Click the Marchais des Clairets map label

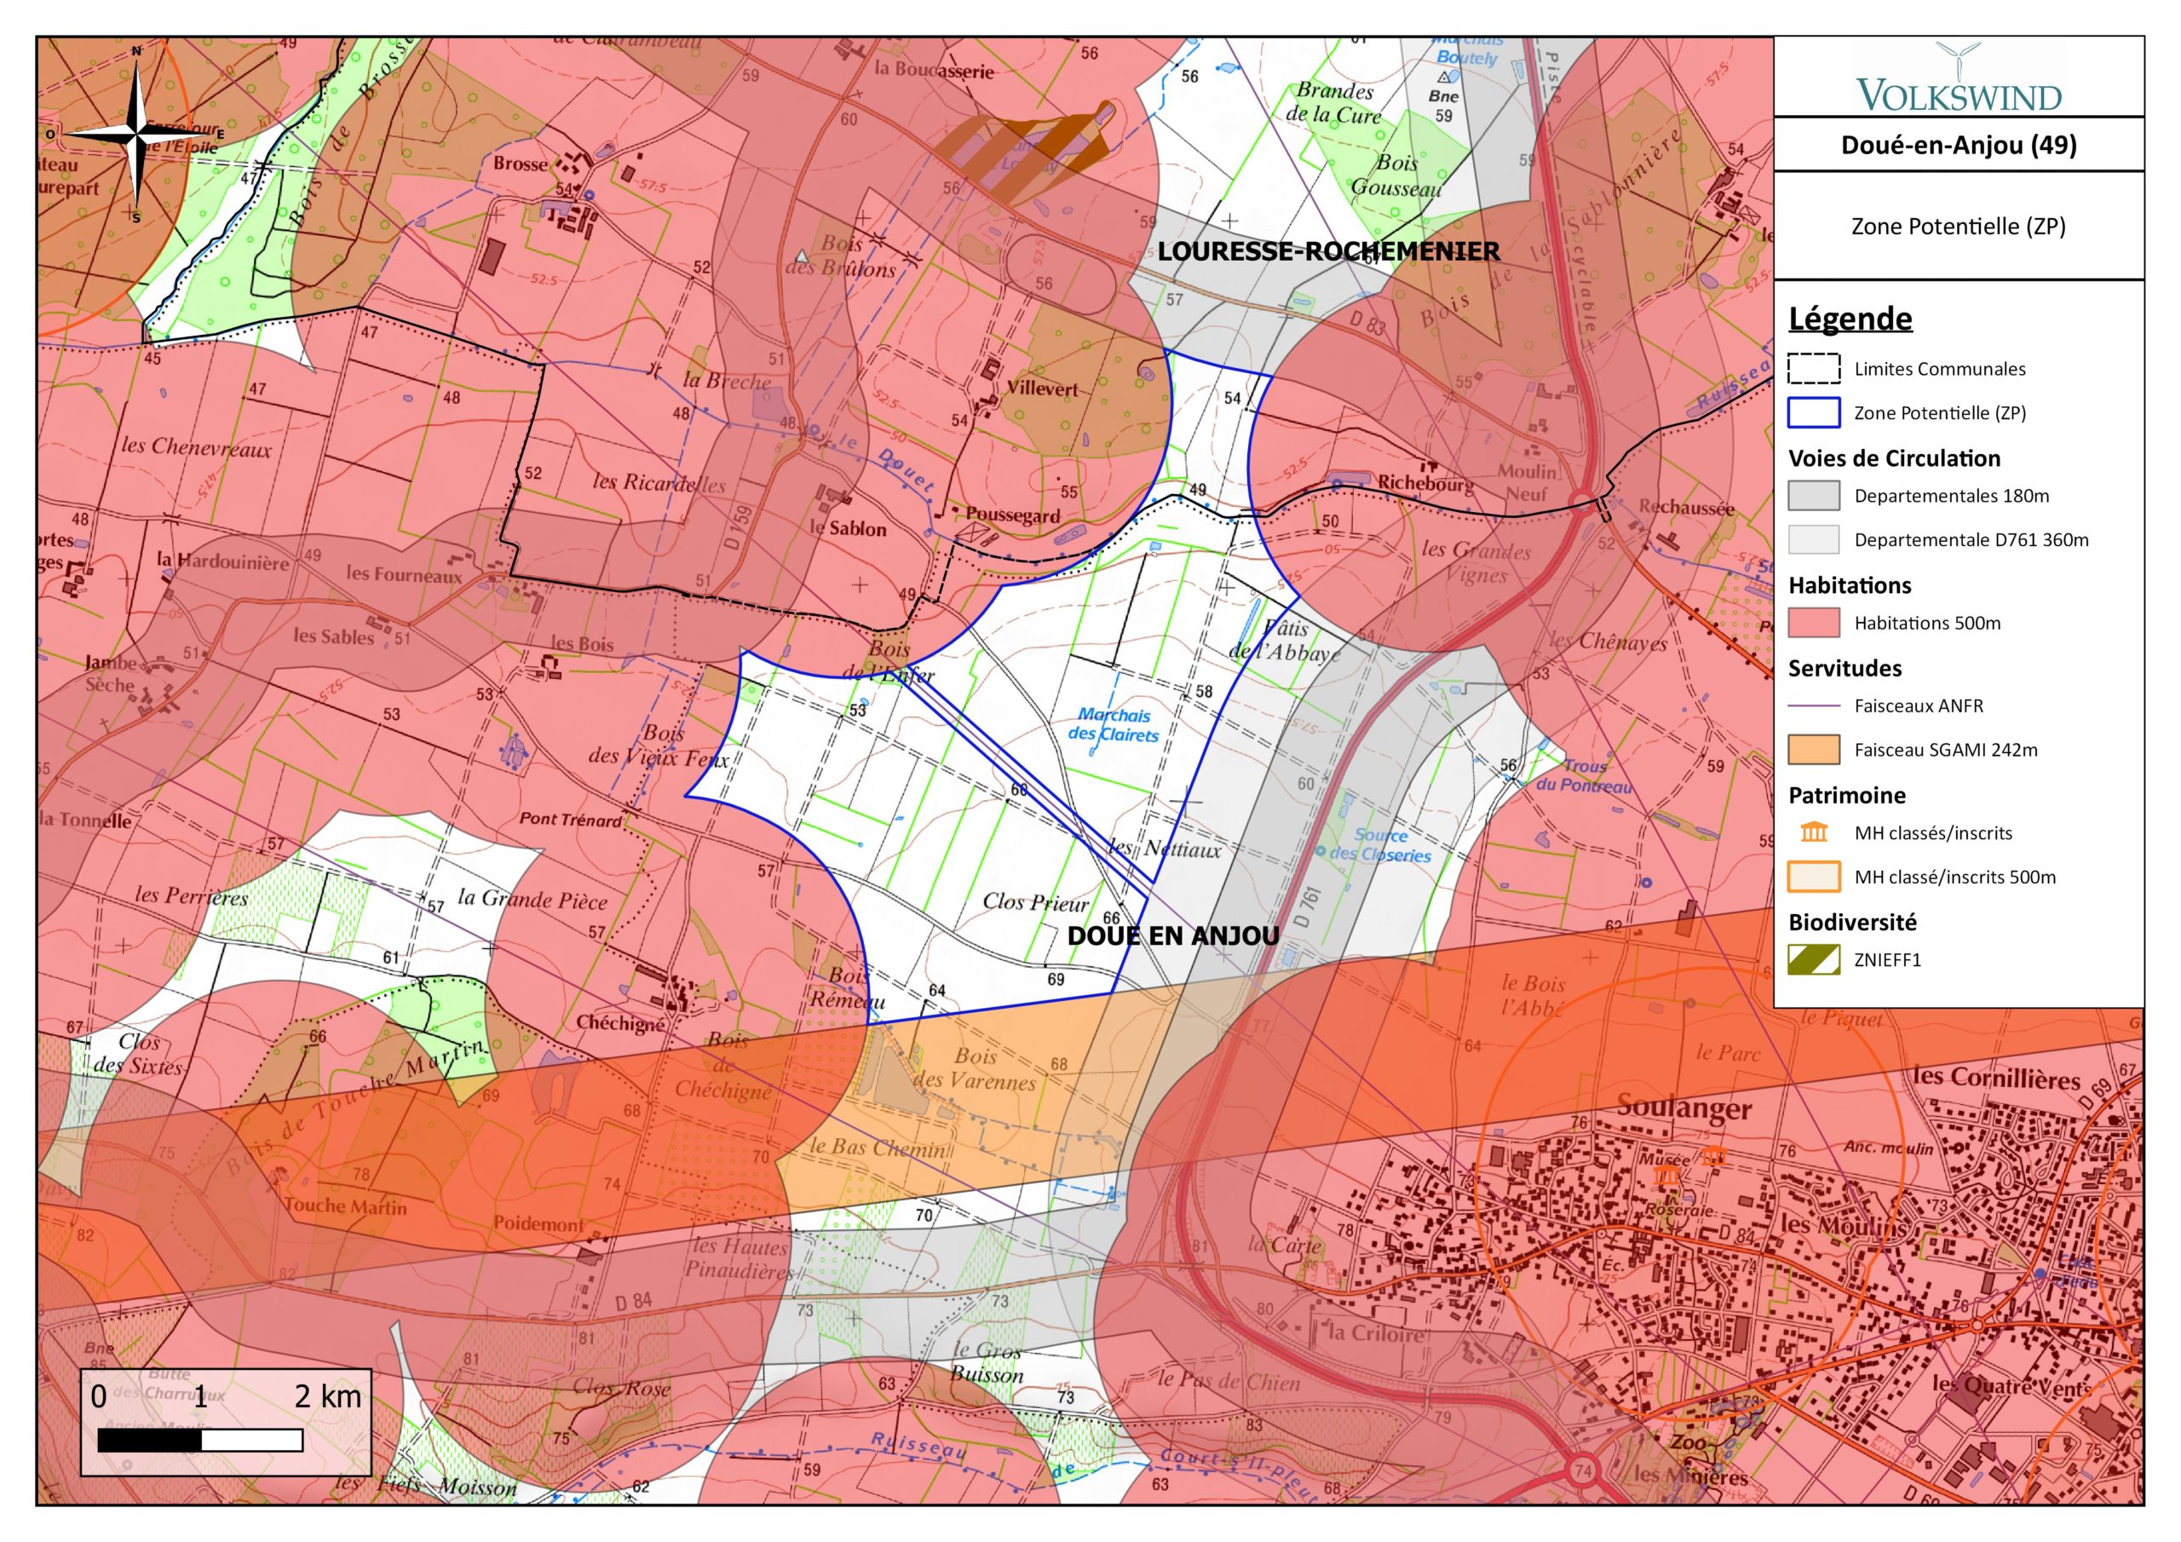1114,725
